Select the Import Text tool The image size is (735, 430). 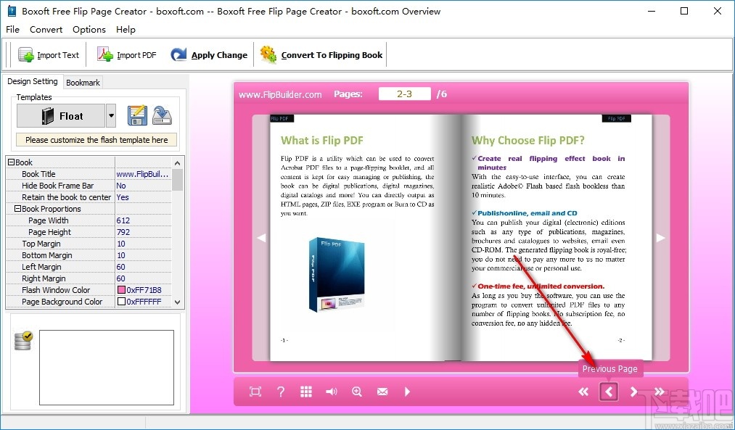pyautogui.click(x=48, y=54)
